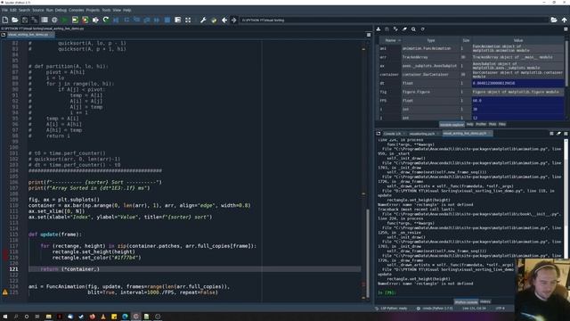Browse console tabs icon
The height and width of the screenshot is (321, 570).
379,134
